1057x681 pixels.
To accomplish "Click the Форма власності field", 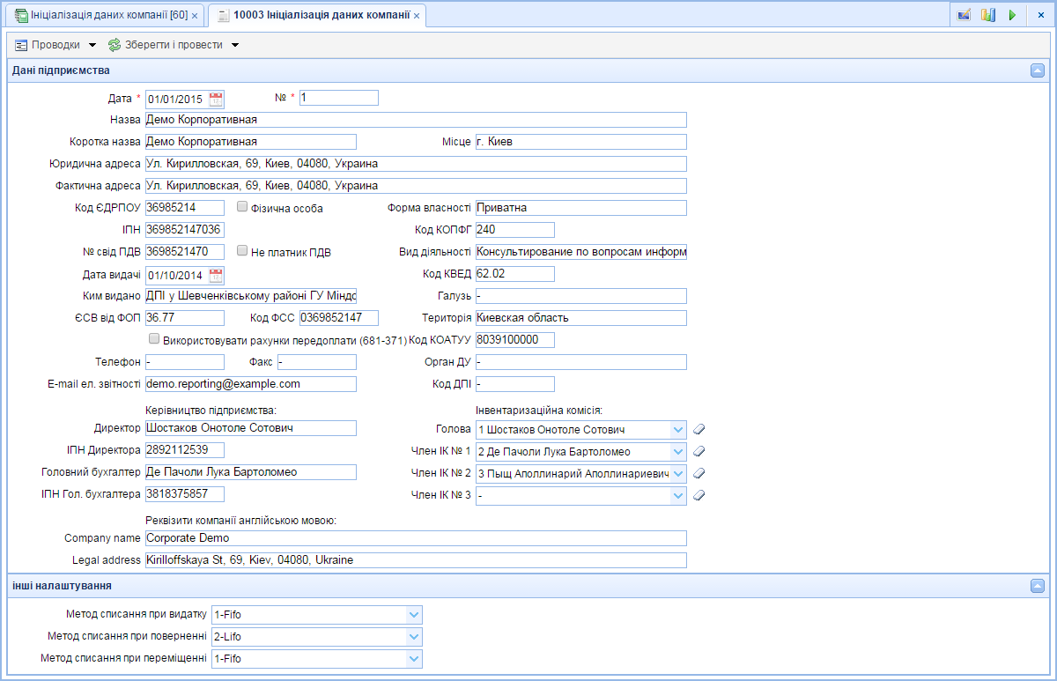I will (580, 208).
